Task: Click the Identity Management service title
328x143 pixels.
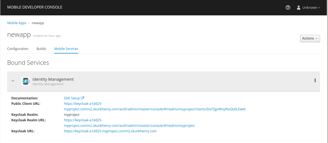Action: [53, 79]
